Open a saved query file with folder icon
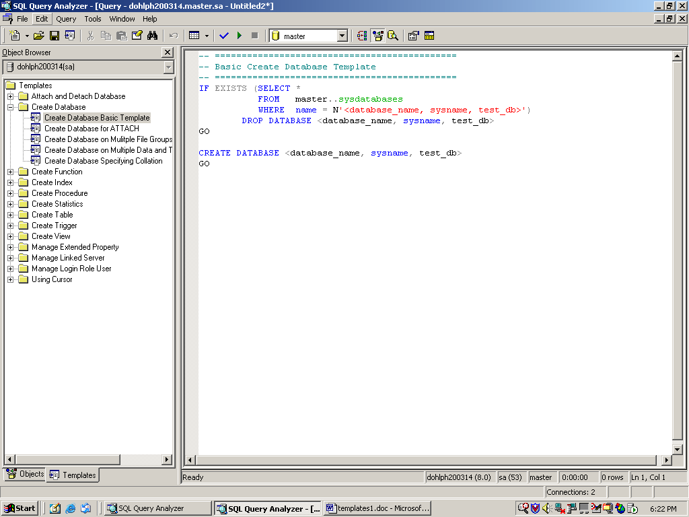The width and height of the screenshot is (689, 517). [x=38, y=36]
